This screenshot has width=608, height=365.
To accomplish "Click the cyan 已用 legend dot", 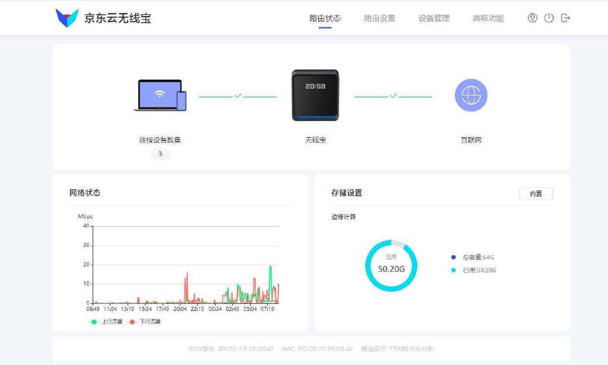I will click(x=454, y=270).
